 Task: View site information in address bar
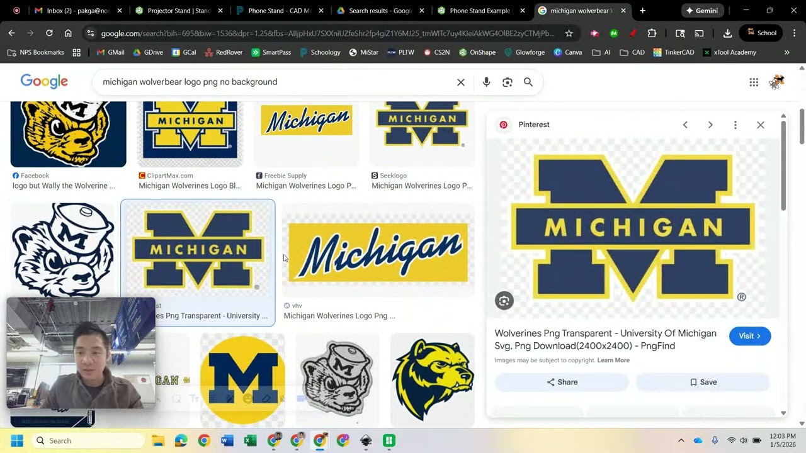(90, 33)
